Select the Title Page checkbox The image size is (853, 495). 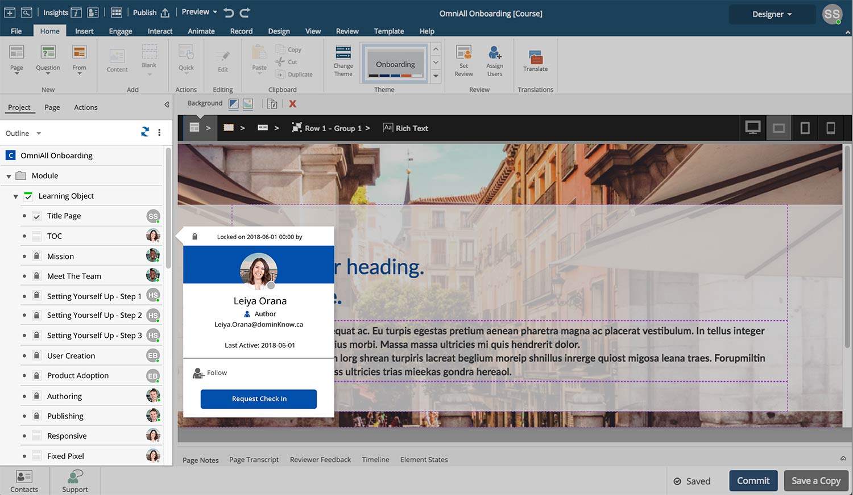coord(36,216)
